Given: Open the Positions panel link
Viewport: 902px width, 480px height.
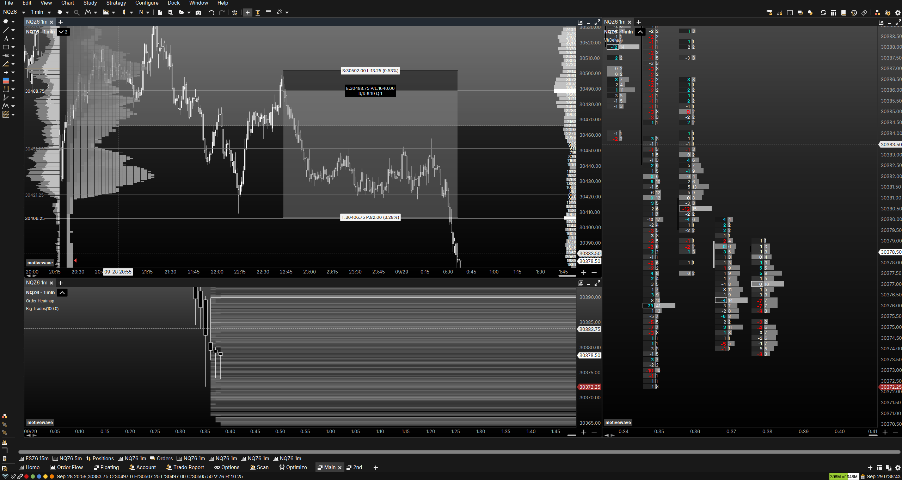Looking at the screenshot, I should (100, 459).
